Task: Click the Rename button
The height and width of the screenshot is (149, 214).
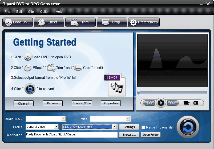Action: 53,103
